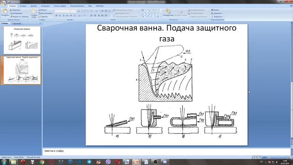Expand the shapes gallery
This screenshot has width=293, height=165.
161,16
